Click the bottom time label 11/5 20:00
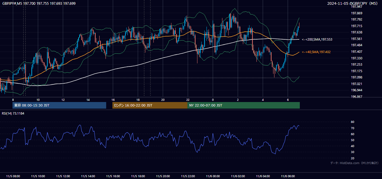This screenshot has width=382, height=179. click(163, 176)
